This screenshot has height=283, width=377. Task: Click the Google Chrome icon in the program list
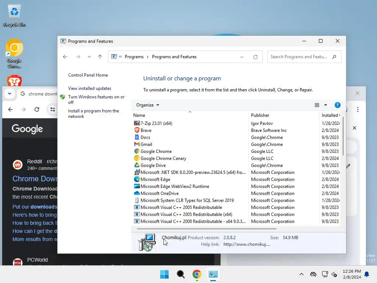click(137, 151)
